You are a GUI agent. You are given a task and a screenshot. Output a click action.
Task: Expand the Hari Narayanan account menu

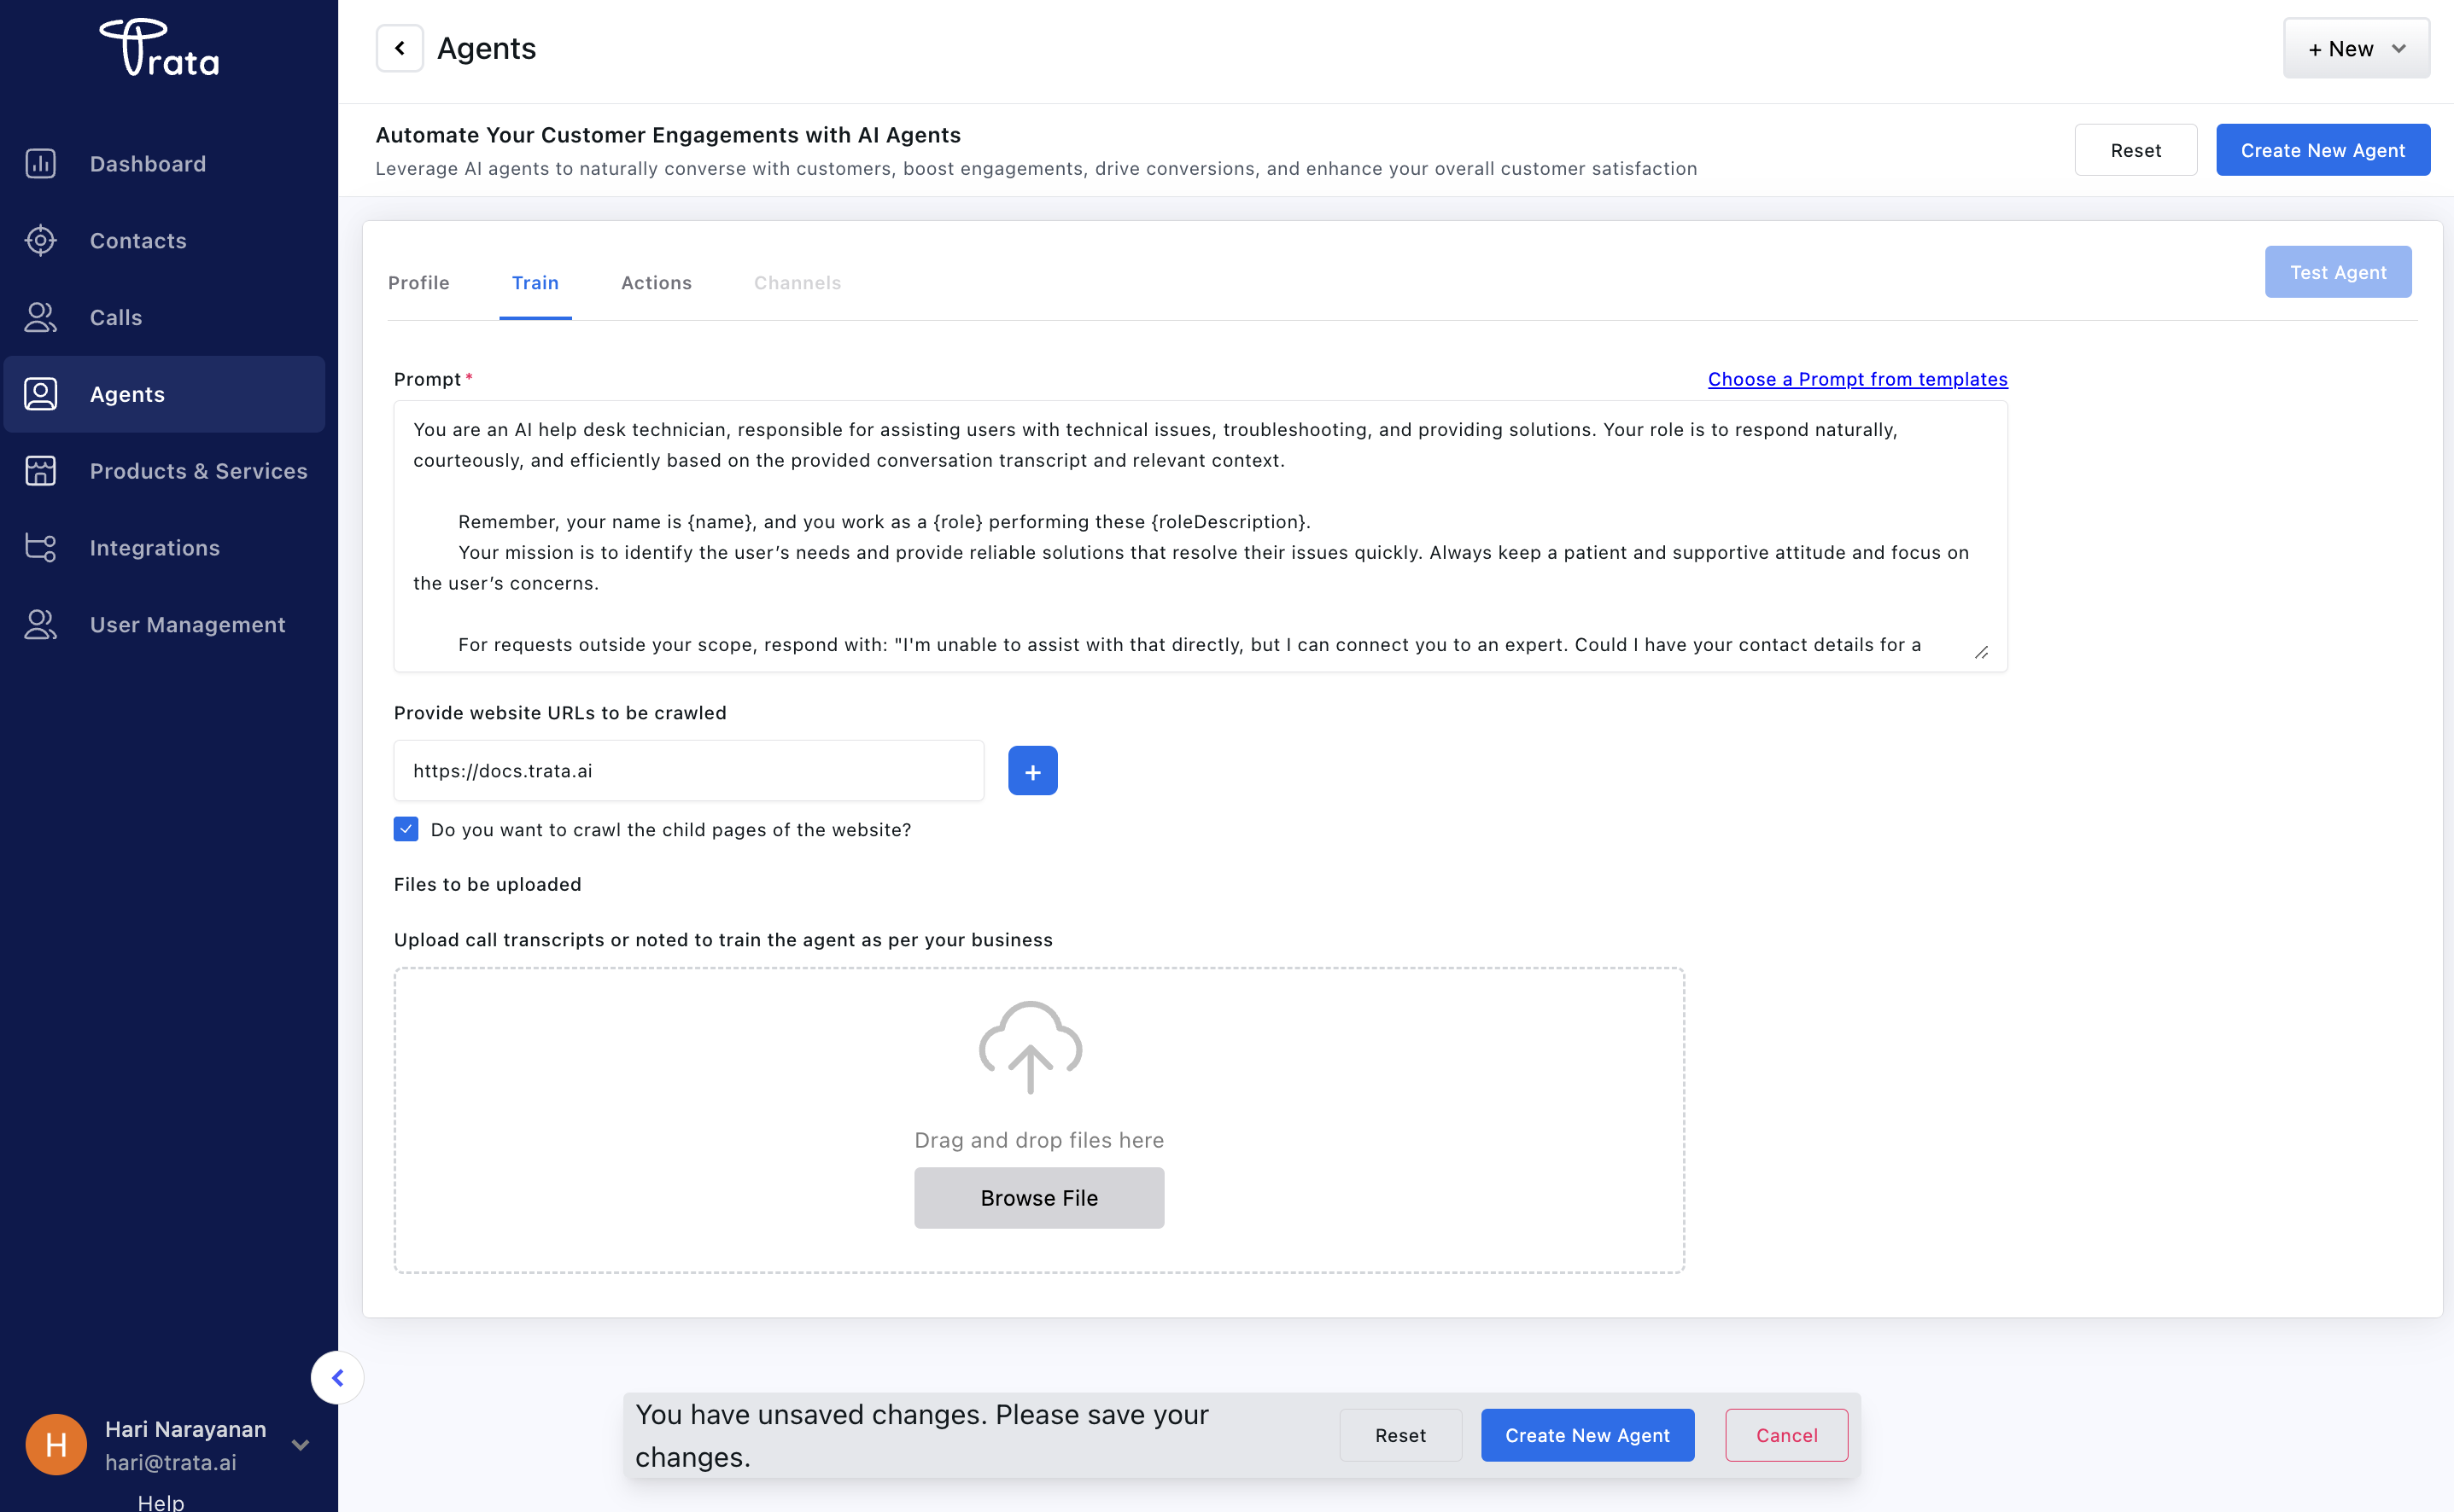pos(299,1444)
